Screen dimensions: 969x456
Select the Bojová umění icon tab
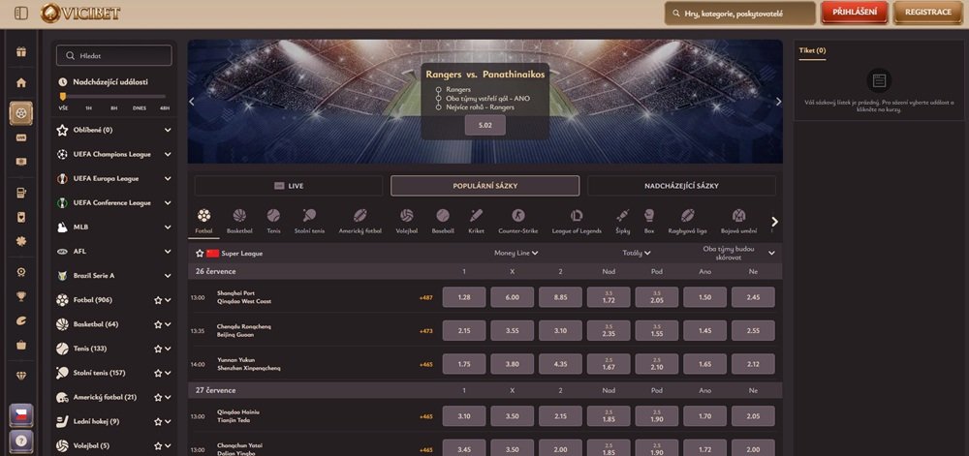(738, 222)
